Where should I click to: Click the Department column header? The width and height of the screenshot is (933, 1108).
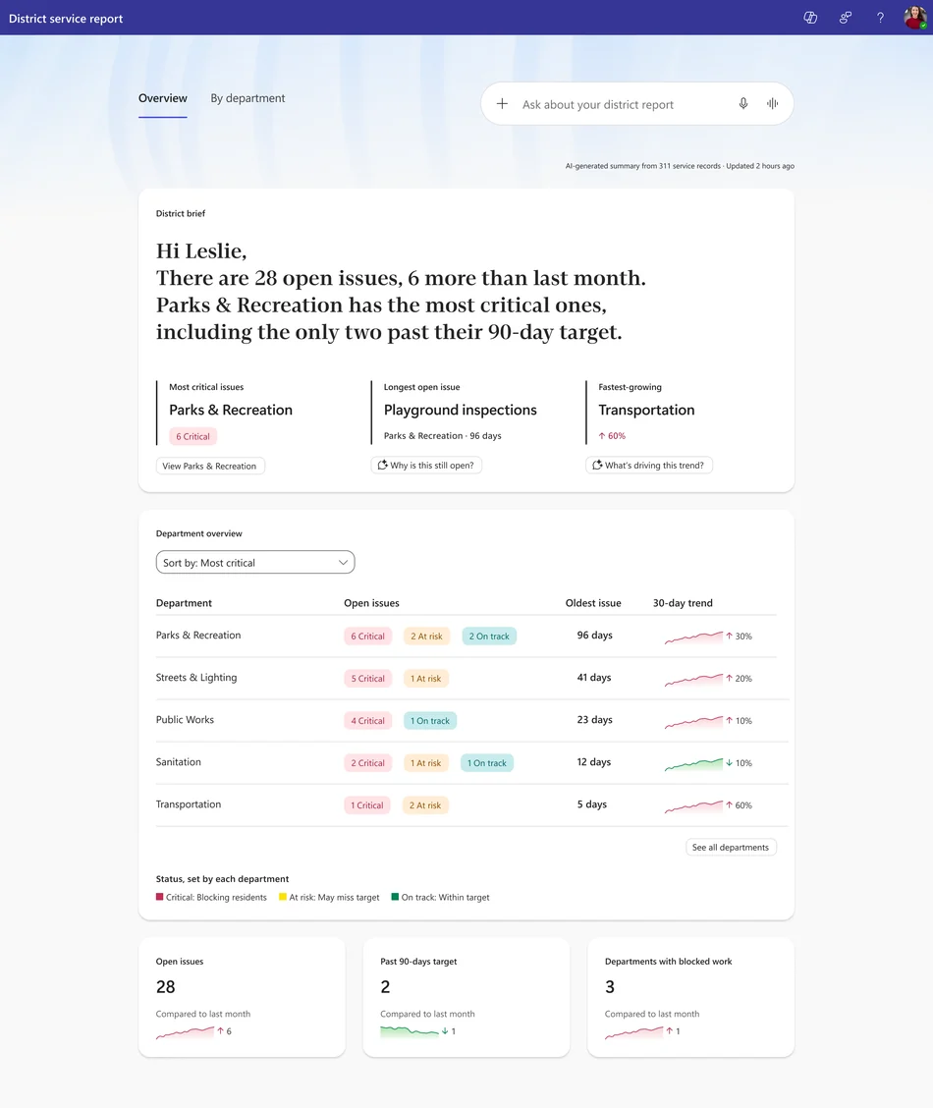coord(184,603)
